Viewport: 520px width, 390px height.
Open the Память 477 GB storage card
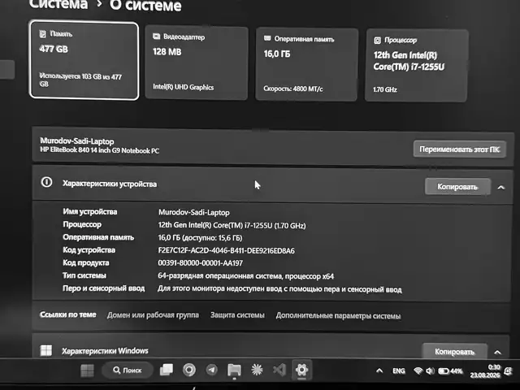pyautogui.click(x=84, y=60)
